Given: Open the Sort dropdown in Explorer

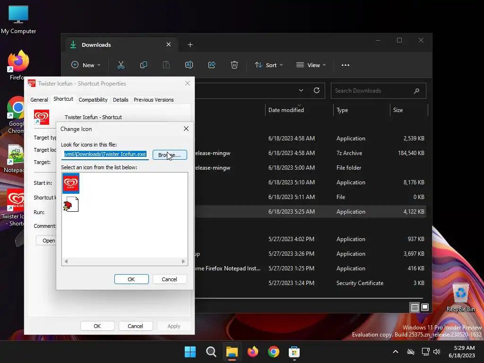Looking at the screenshot, I should click(268, 65).
